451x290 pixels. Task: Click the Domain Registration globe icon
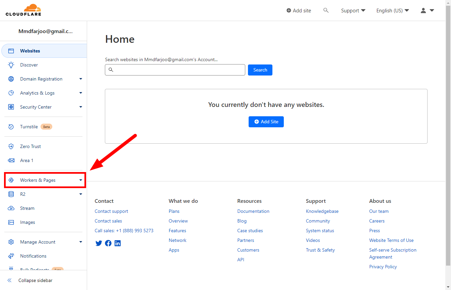[x=11, y=79]
